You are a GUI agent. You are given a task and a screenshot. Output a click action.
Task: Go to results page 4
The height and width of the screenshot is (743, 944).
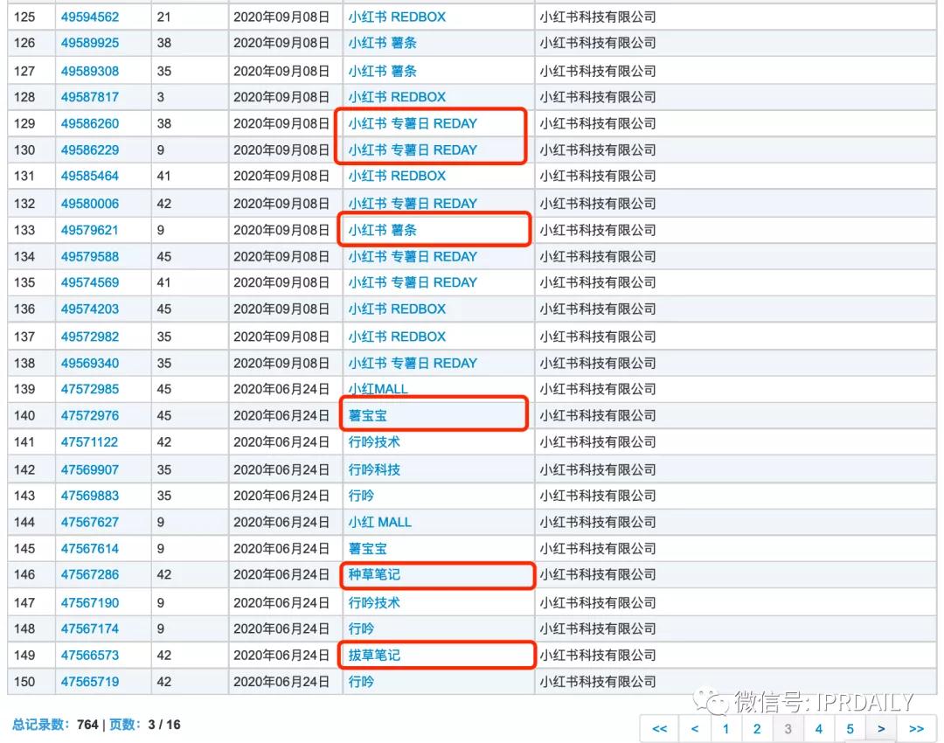819,728
